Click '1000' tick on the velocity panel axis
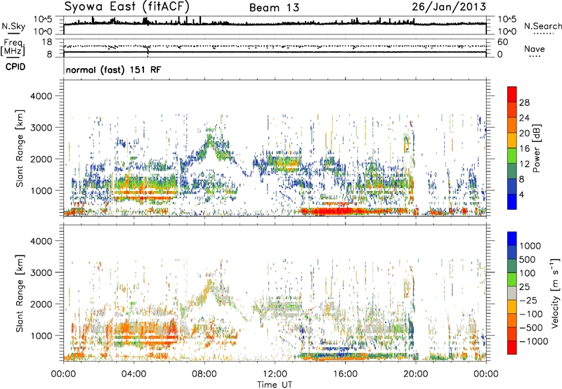 (41, 336)
